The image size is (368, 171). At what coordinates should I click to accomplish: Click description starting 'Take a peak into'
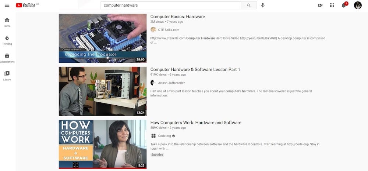click(x=235, y=146)
